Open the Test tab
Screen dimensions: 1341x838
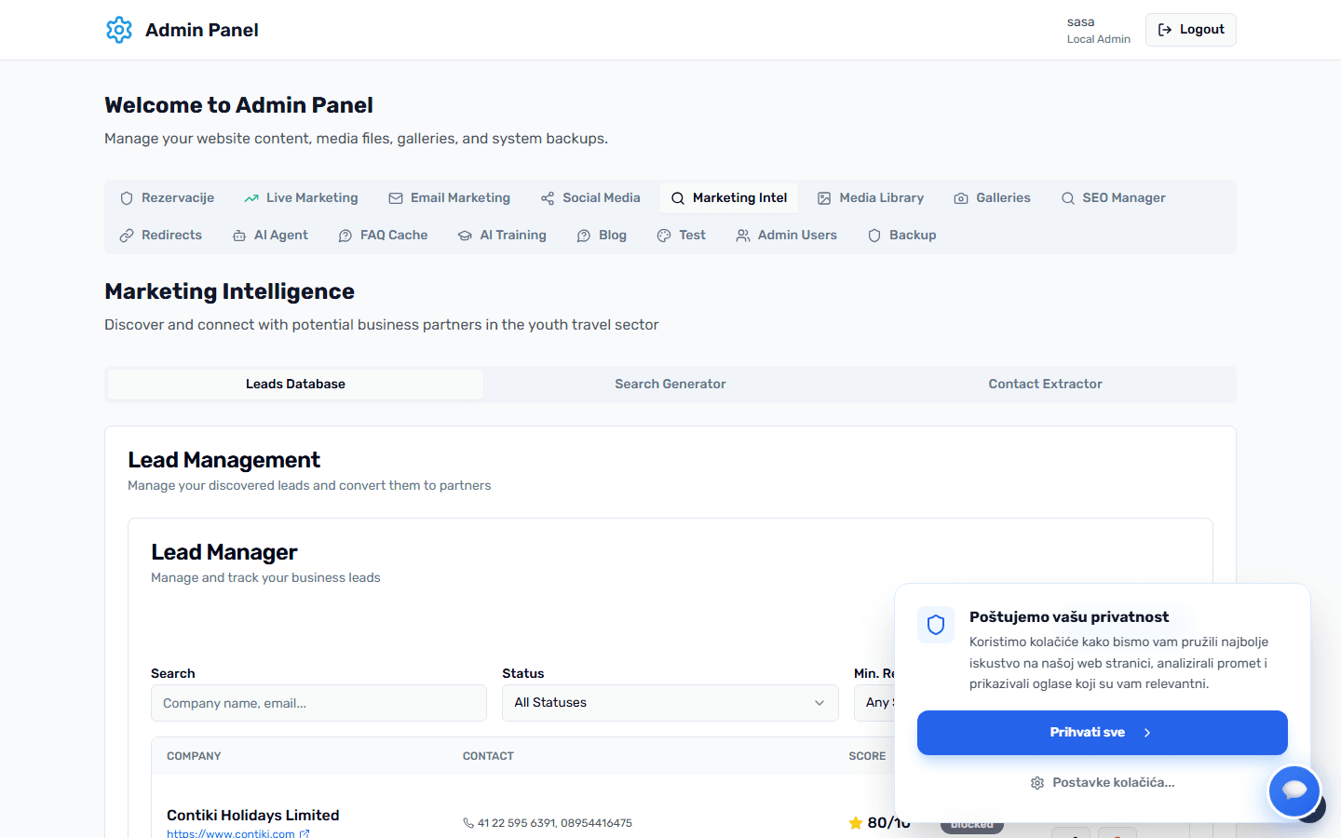coord(682,236)
